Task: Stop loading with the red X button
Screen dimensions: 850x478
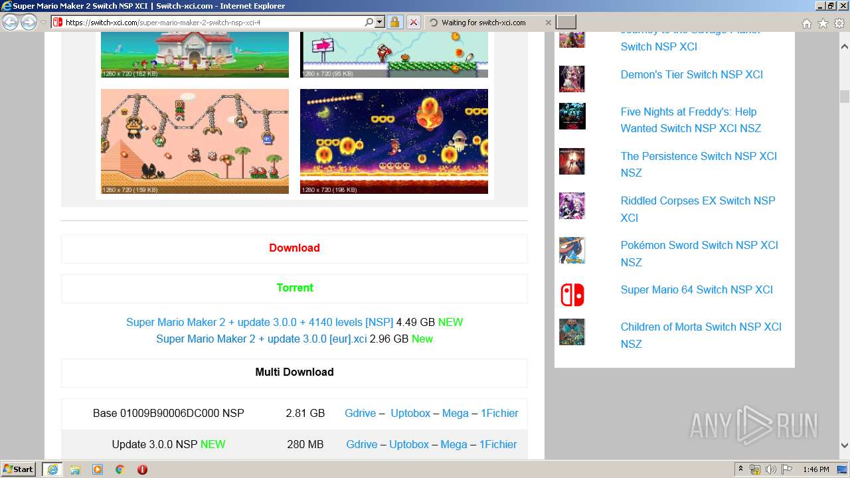Action: (x=413, y=22)
